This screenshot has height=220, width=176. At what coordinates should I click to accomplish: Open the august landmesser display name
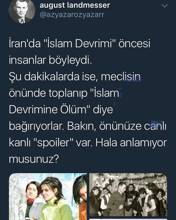pyautogui.click(x=75, y=5)
